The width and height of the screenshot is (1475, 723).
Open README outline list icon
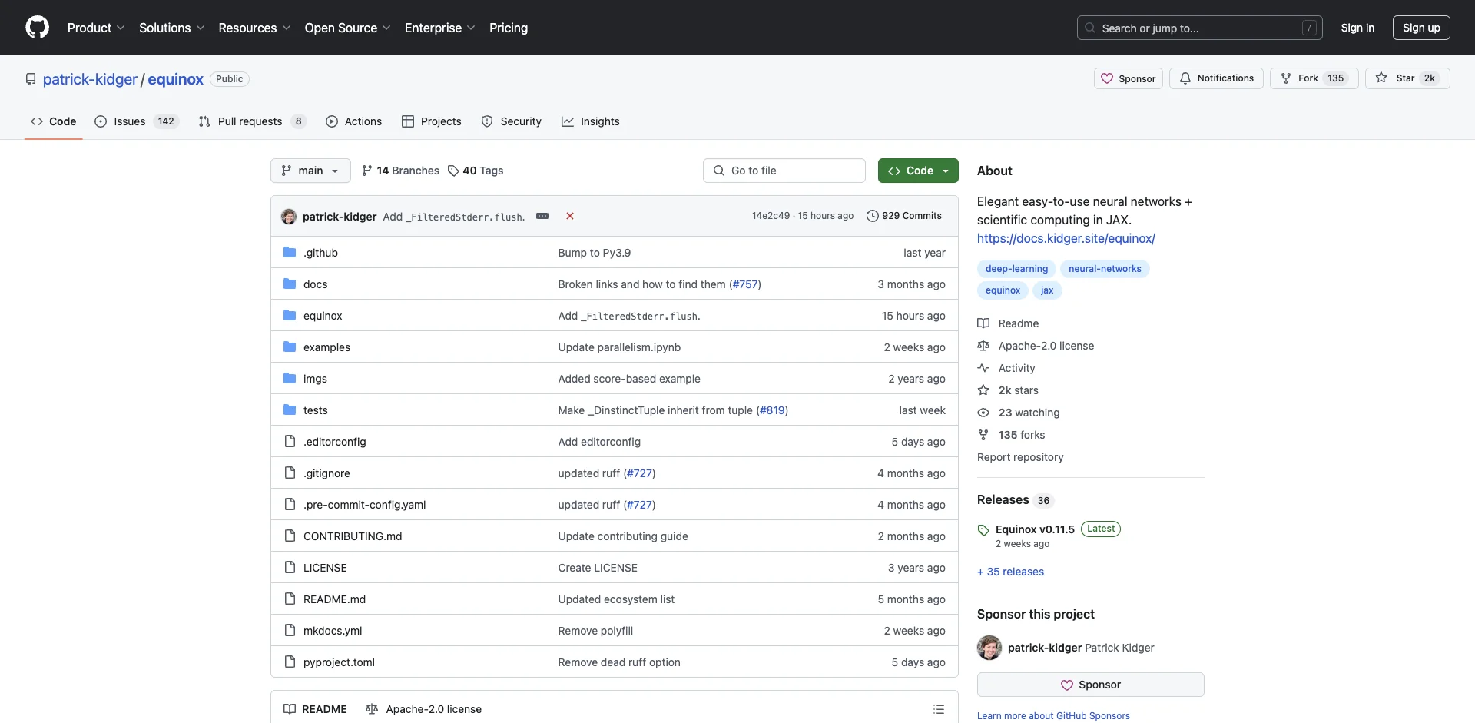939,709
